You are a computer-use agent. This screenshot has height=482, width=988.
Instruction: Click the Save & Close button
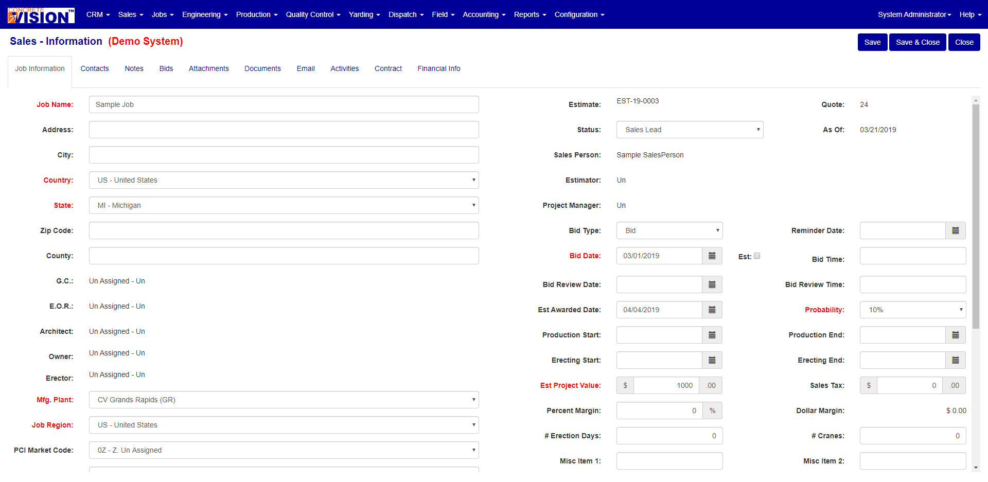pos(918,42)
